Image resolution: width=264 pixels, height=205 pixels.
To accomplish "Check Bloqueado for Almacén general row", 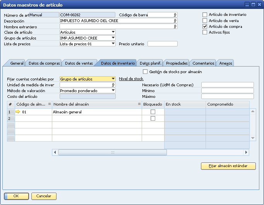I will [153, 112].
